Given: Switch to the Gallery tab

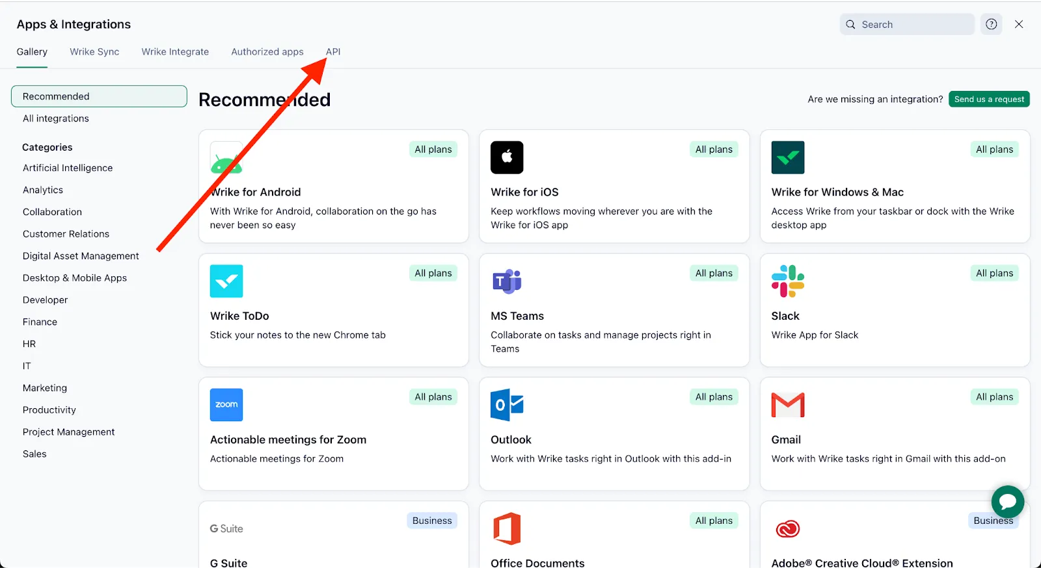Looking at the screenshot, I should pyautogui.click(x=32, y=52).
